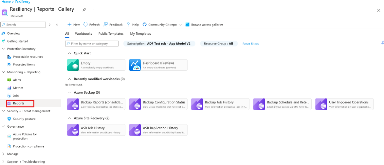Screen dimensions: 384x165
Task: Click the Backup Job History globe icon
Action: 197,104
